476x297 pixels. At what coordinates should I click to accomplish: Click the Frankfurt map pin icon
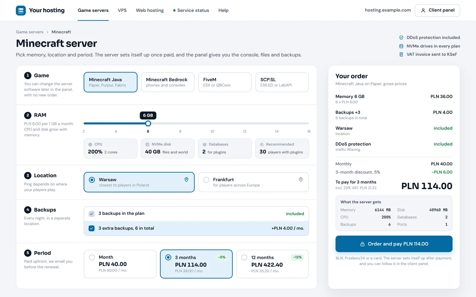tap(301, 180)
